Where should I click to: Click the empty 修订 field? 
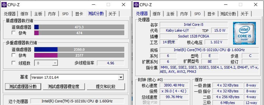[x=250, y=61]
